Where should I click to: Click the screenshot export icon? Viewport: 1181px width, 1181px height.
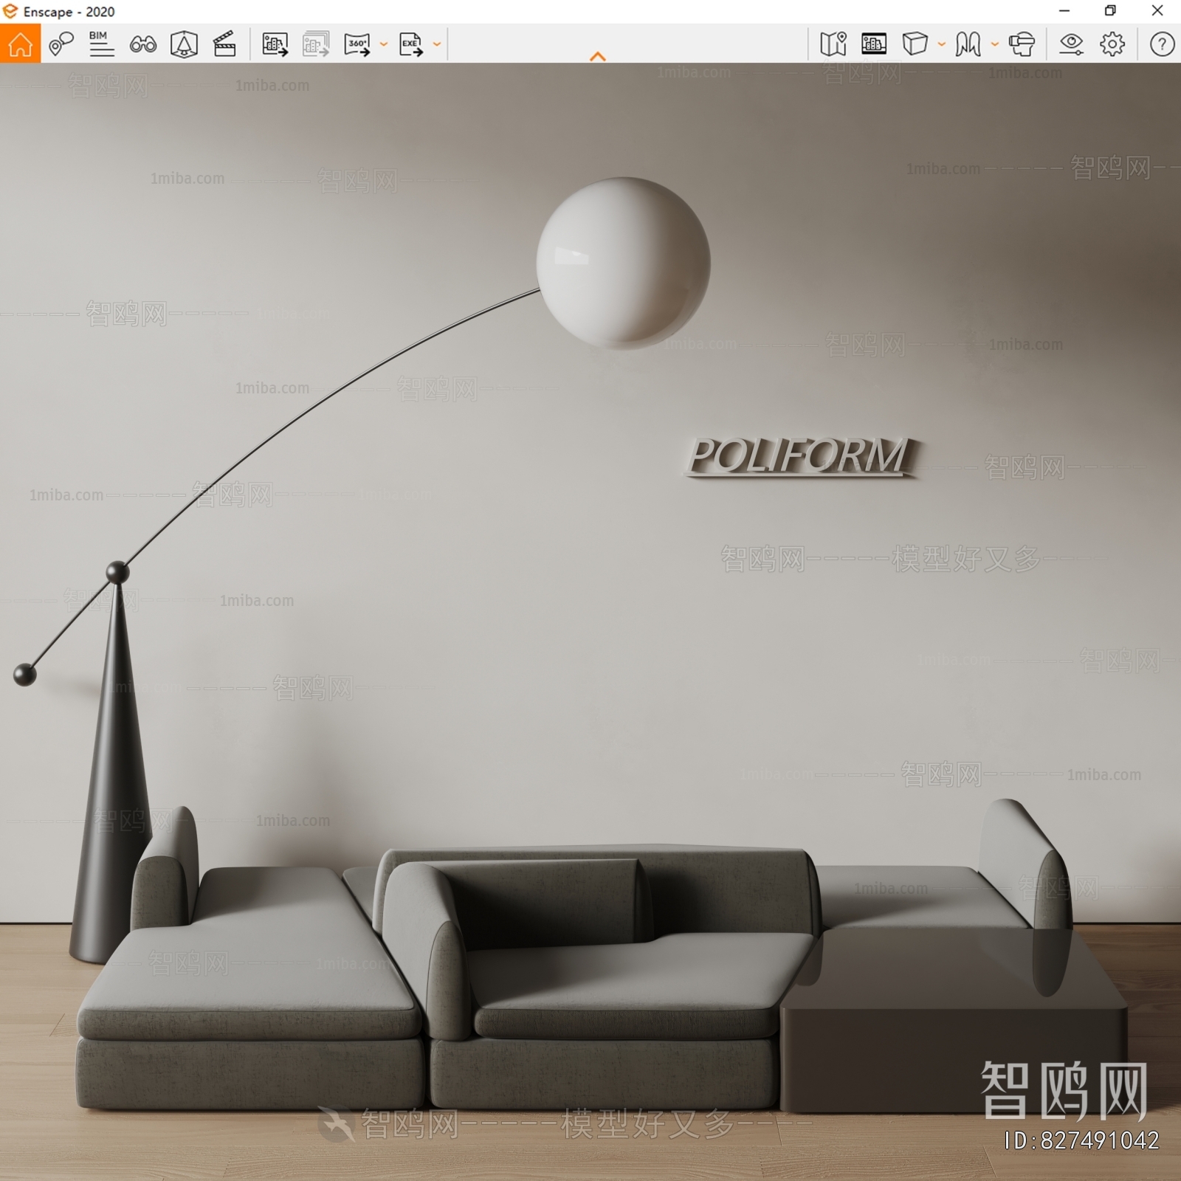coord(275,44)
